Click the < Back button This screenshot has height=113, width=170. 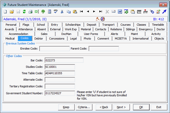click(104, 107)
